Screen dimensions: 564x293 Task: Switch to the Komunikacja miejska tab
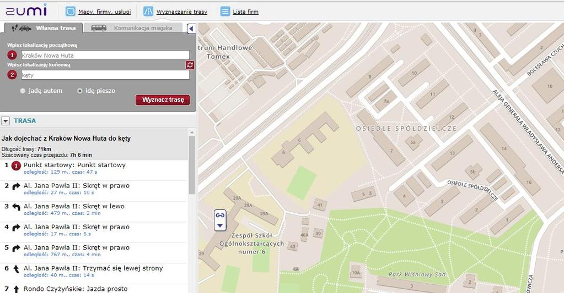133,28
